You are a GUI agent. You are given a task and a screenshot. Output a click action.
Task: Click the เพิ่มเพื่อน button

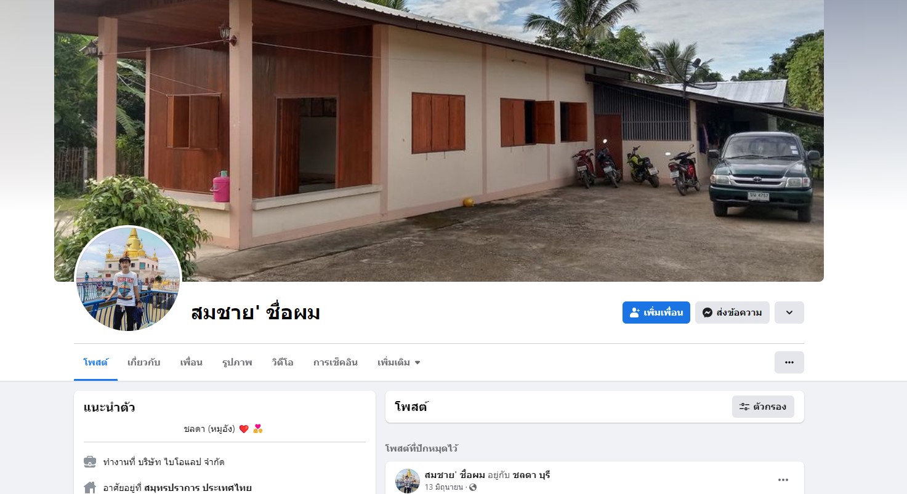click(656, 313)
